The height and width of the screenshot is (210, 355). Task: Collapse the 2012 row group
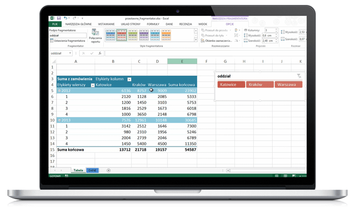point(60,90)
